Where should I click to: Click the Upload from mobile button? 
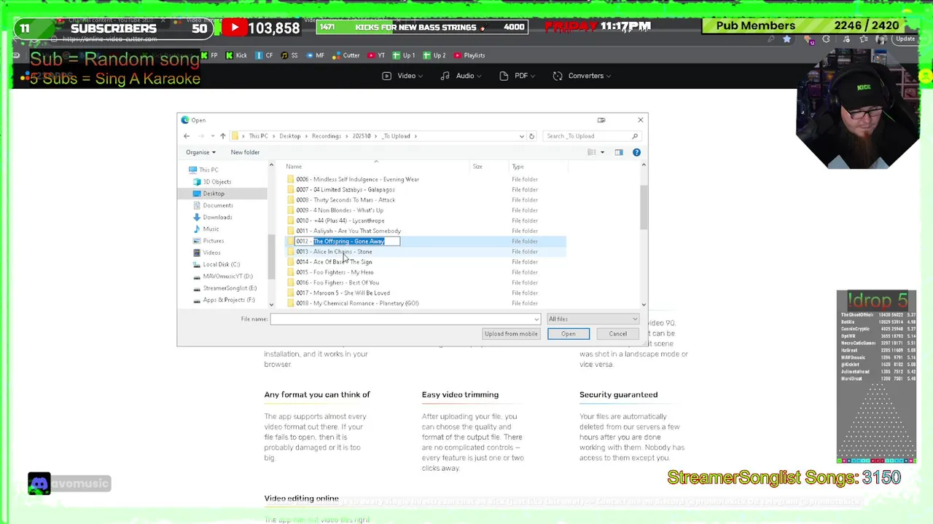[x=511, y=334]
